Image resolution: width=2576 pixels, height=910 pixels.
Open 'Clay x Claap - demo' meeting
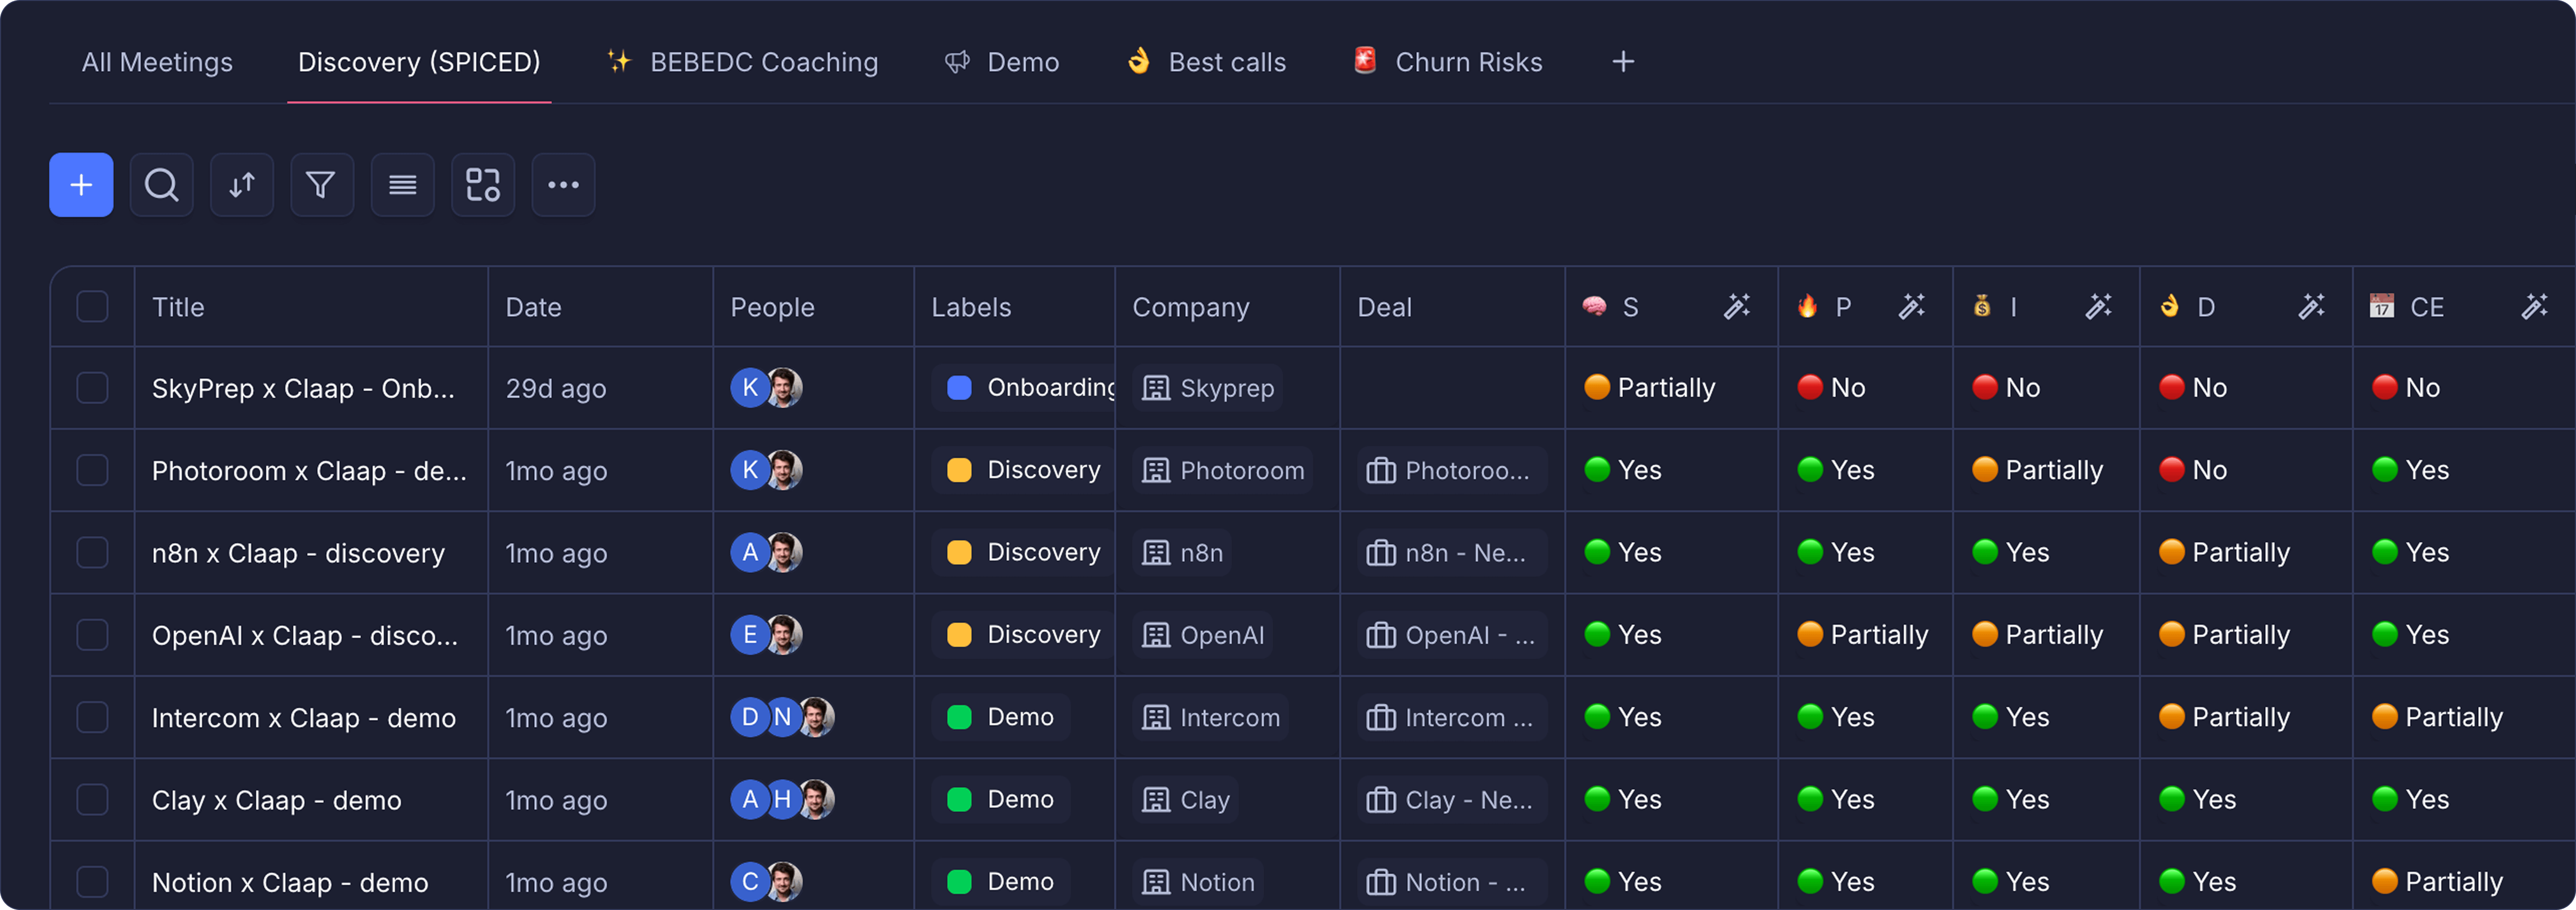point(277,800)
